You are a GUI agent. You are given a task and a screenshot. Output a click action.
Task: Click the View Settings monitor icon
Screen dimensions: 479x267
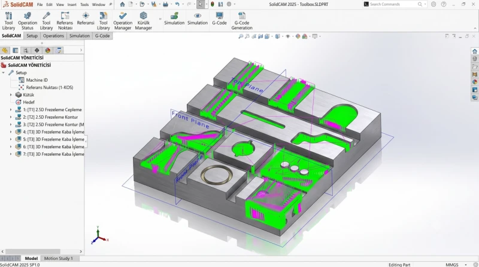tap(315, 36)
